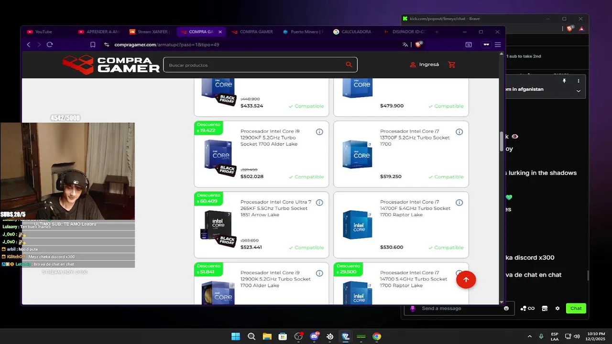The height and width of the screenshot is (344, 612).
Task: Click the translate page icon
Action: 405,44
